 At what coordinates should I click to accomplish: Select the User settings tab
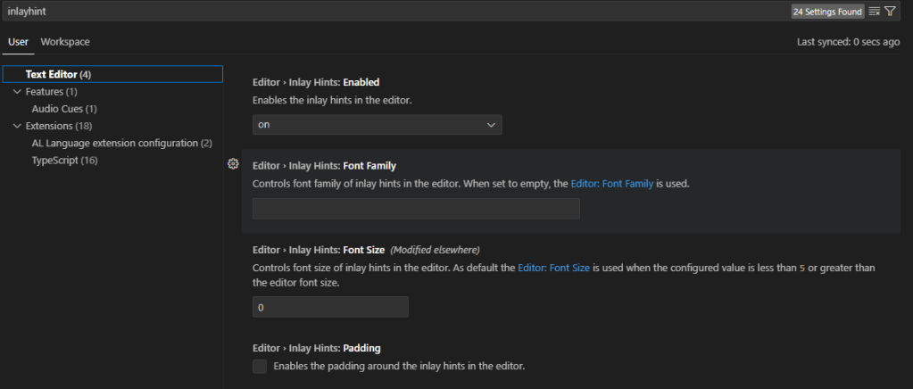pos(19,42)
